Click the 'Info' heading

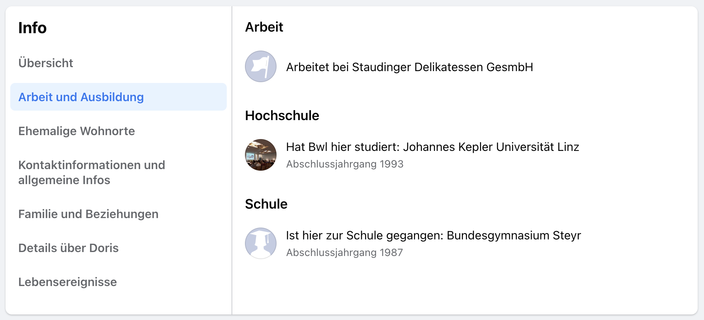click(x=32, y=28)
